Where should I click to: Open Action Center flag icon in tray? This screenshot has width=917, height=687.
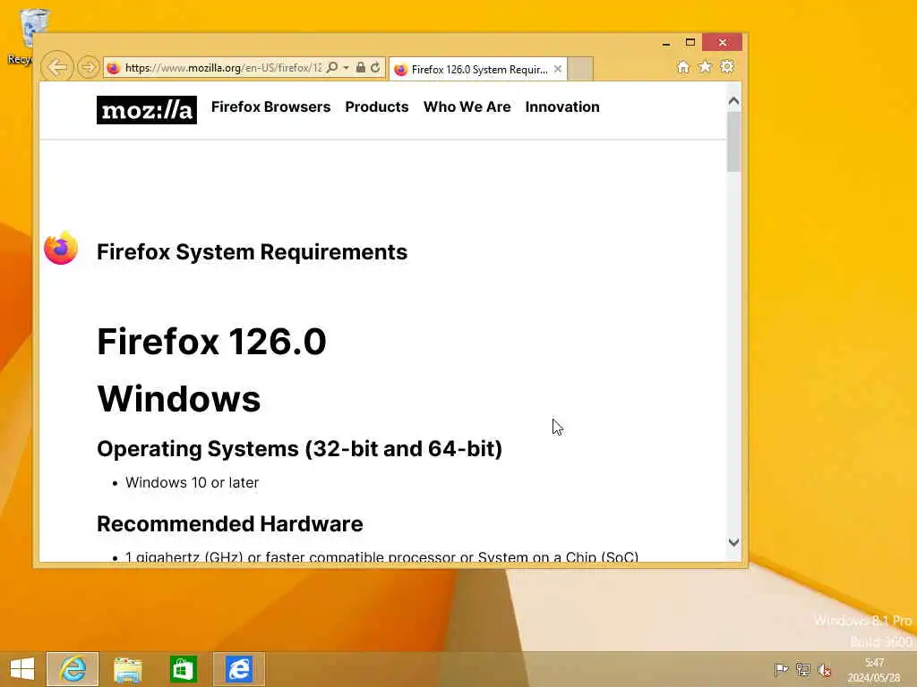pyautogui.click(x=781, y=669)
